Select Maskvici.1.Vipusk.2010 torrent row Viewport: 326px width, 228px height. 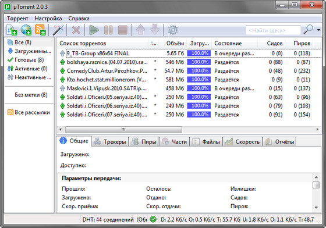pos(189,88)
